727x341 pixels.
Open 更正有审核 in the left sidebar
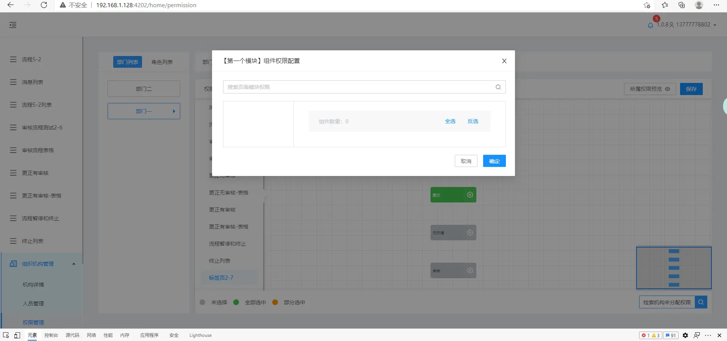[35, 173]
